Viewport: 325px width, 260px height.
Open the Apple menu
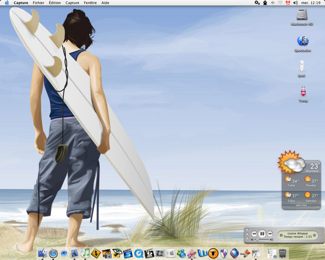(7, 3)
